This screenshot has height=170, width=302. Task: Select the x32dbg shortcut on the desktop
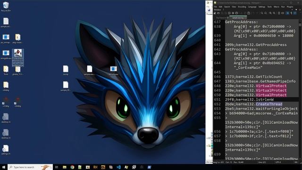[x=6, y=102]
